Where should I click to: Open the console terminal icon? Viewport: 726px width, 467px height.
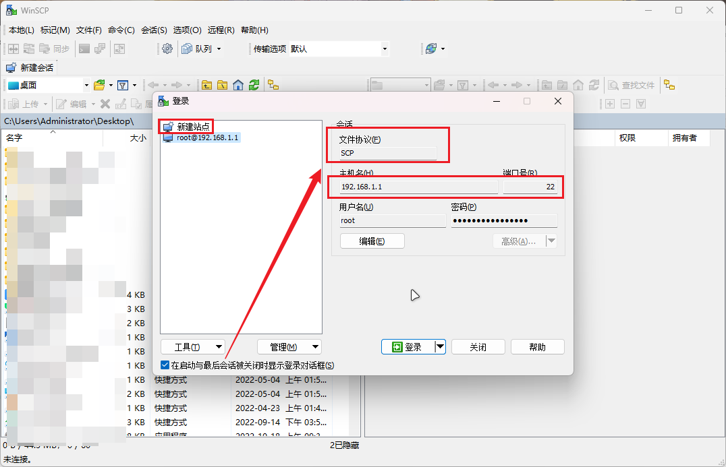pos(84,49)
